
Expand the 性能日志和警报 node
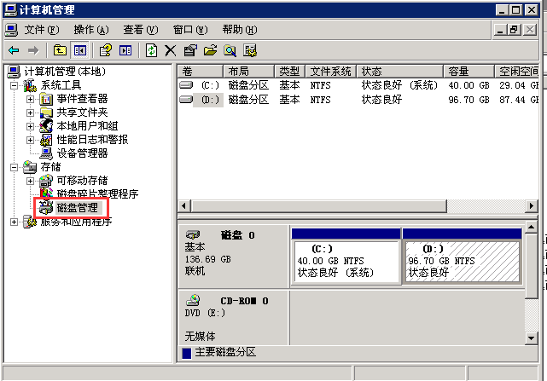click(x=31, y=140)
